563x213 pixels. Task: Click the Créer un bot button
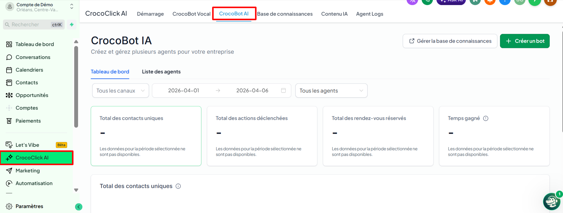click(x=525, y=41)
